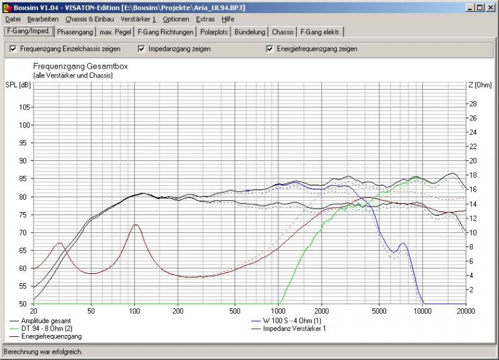This screenshot has width=499, height=360.
Task: Toggle 'Frequenzgang Einzelchassis zeigen' checkbox
Action: click(13, 49)
